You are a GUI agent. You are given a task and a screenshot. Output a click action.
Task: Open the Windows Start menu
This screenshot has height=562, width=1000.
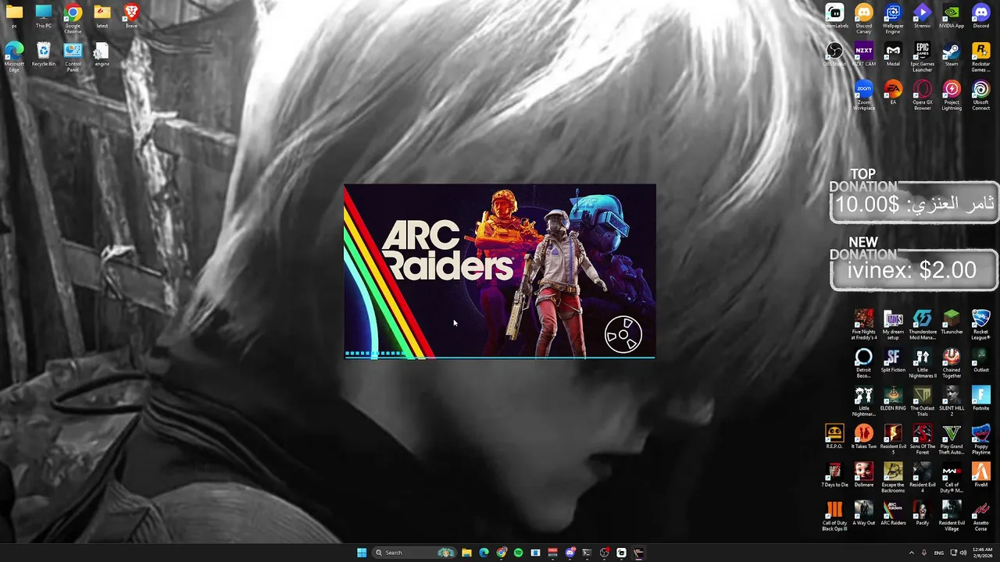point(362,553)
